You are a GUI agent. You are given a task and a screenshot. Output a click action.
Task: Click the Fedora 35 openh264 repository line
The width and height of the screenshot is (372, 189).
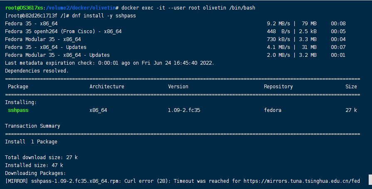(63, 31)
